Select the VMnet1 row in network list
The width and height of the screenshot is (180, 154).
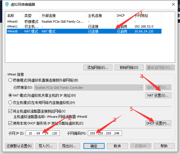[x=84, y=26]
